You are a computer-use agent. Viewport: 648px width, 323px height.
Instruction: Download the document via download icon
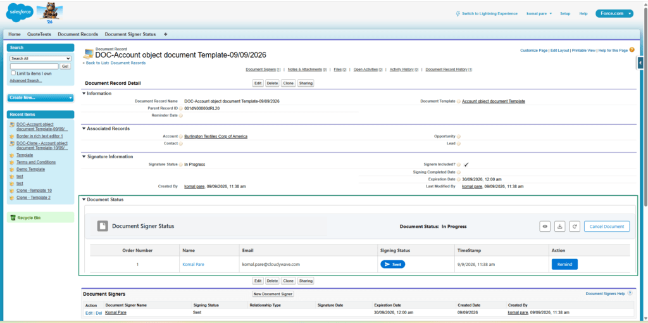[x=560, y=226]
